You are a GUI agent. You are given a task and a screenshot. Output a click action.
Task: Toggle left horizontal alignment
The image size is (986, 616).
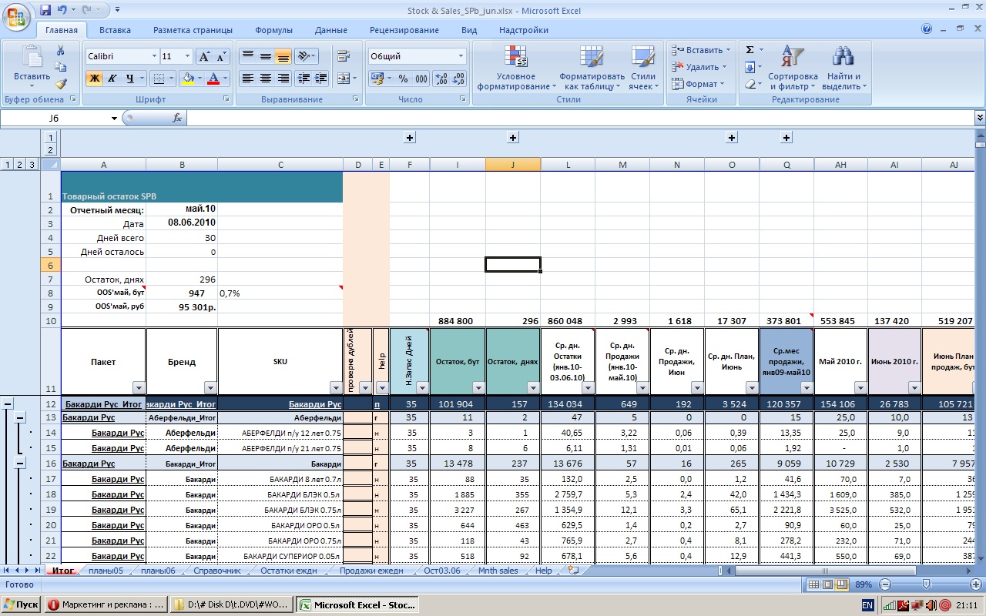[x=247, y=79]
